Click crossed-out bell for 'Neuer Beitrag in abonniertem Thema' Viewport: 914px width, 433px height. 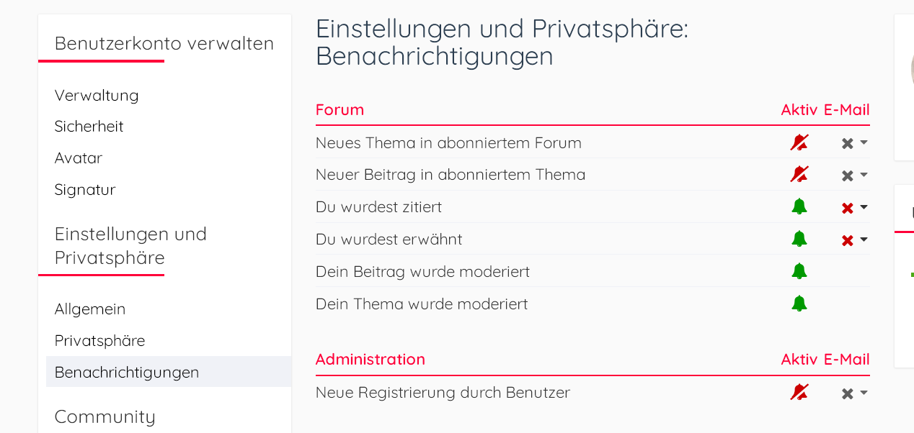click(x=799, y=174)
